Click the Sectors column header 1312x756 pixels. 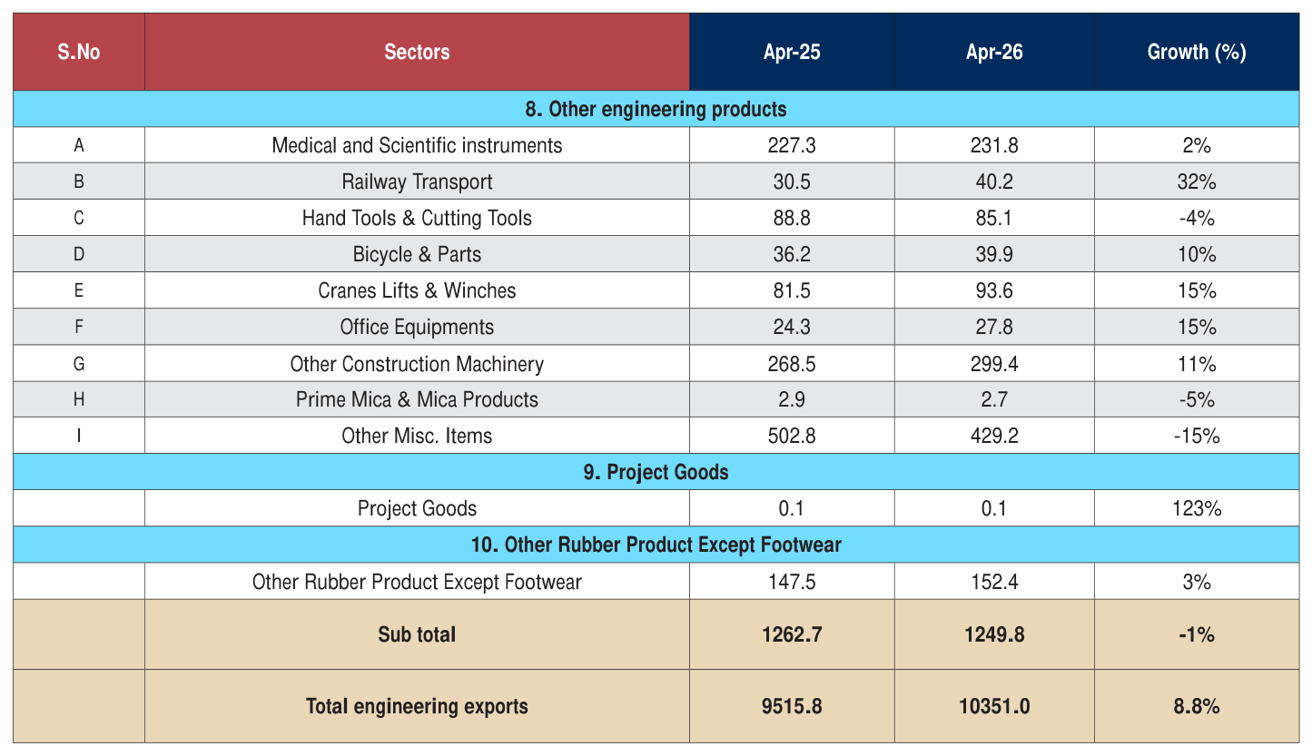pyautogui.click(x=417, y=52)
